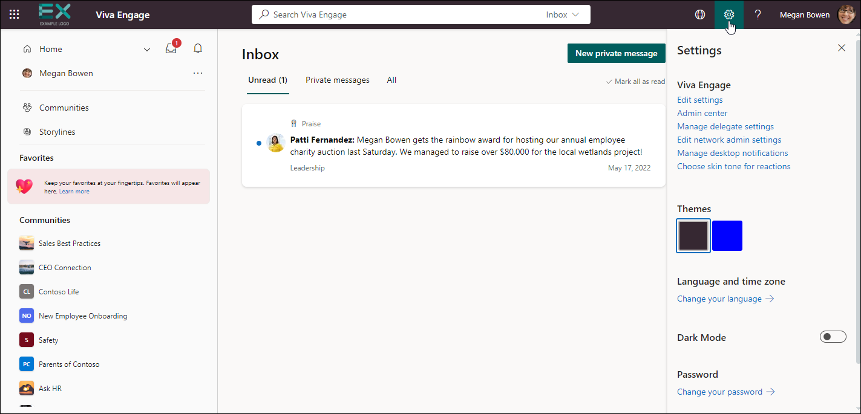Open the Safety community S icon
This screenshot has height=414, width=861.
tap(27, 340)
